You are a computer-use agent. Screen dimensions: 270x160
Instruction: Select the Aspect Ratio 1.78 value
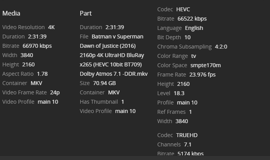(42, 74)
